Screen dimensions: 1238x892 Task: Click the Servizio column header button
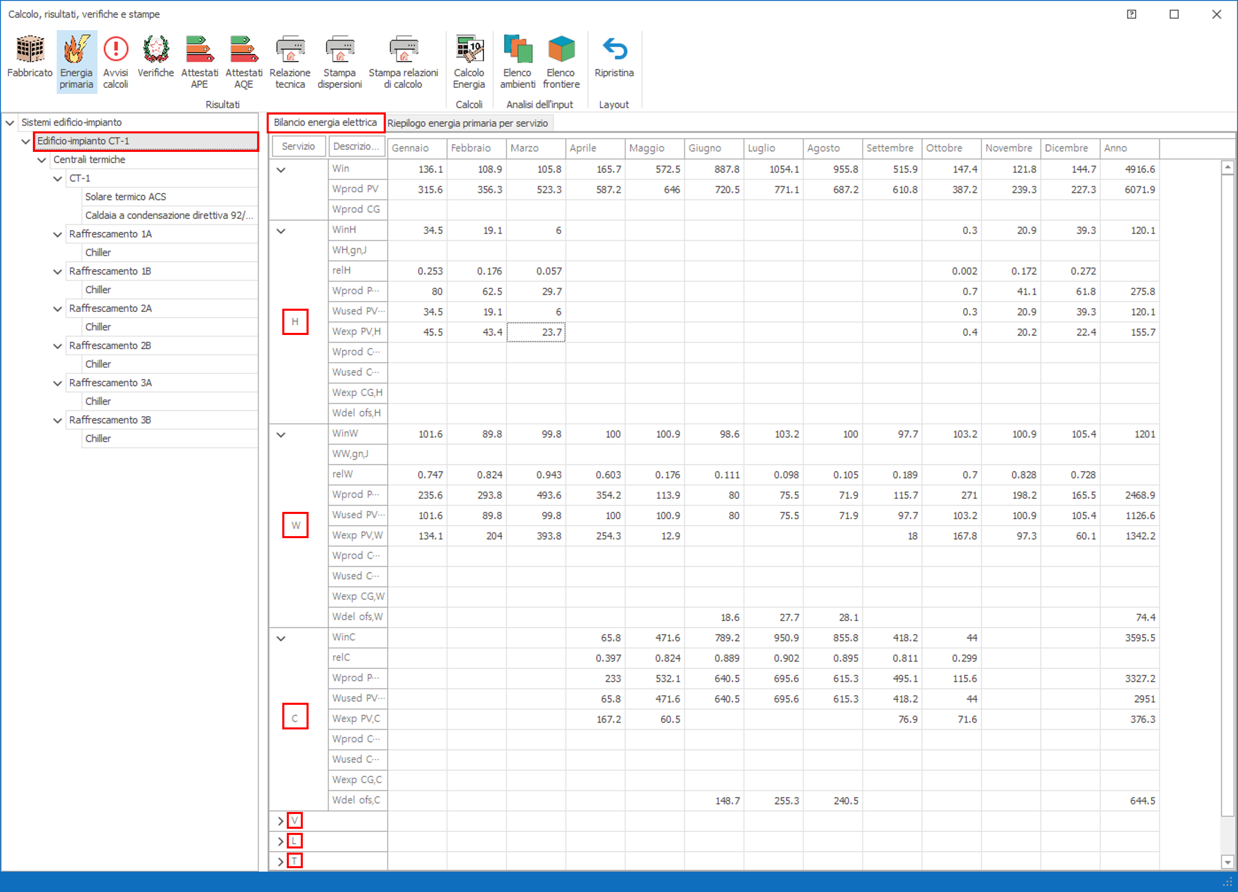pyautogui.click(x=298, y=147)
